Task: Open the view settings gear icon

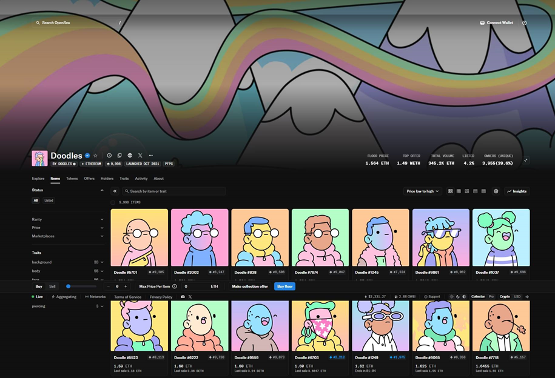Action: [x=496, y=191]
